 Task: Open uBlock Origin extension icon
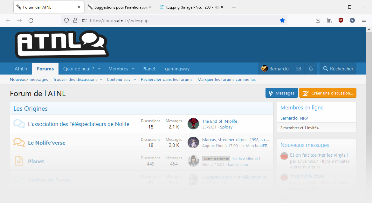(x=341, y=21)
